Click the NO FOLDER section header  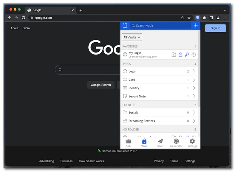point(159,129)
